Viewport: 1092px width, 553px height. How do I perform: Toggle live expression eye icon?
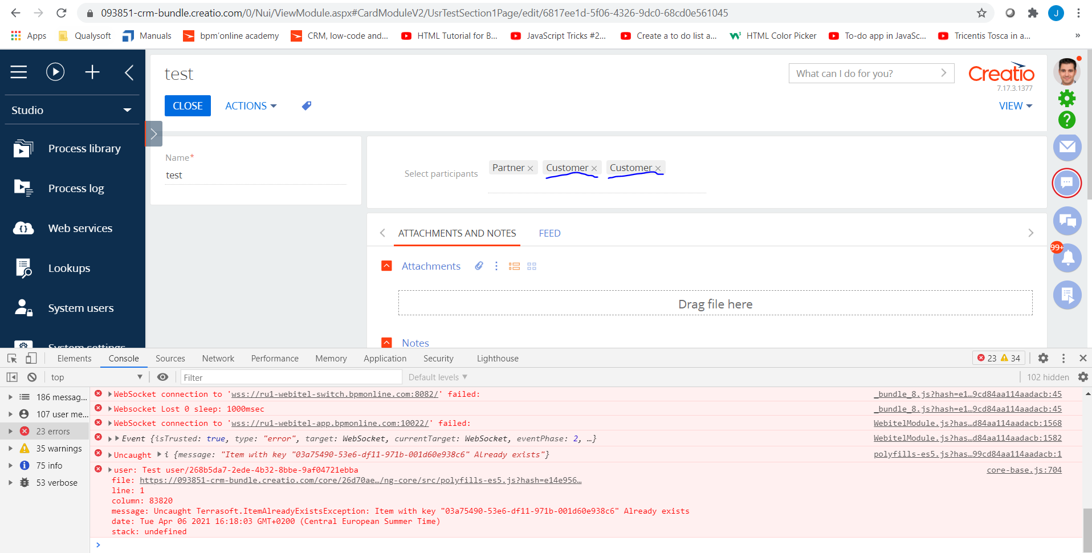163,377
